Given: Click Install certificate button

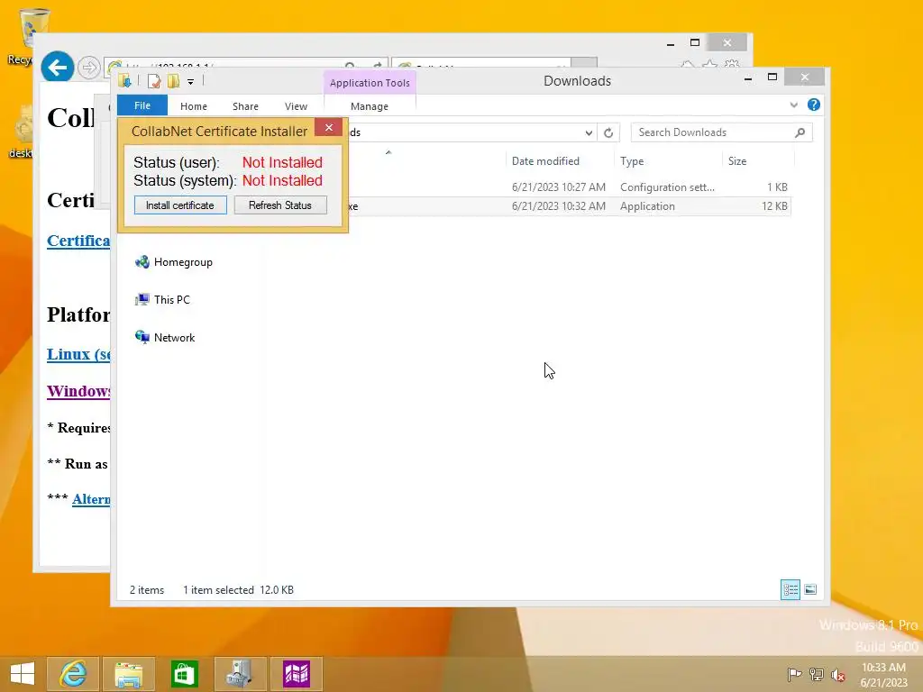Looking at the screenshot, I should point(180,205).
